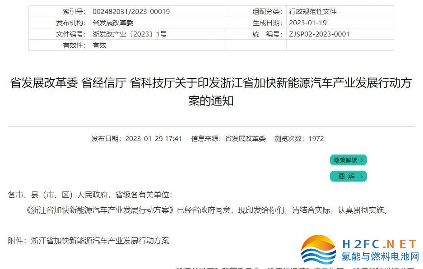Click the view count 1972
This screenshot has height=269, width=423.
(316, 138)
